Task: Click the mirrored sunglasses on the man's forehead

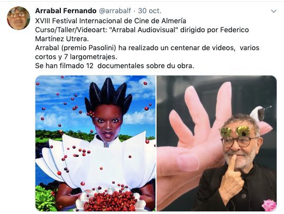Action: pos(236,131)
